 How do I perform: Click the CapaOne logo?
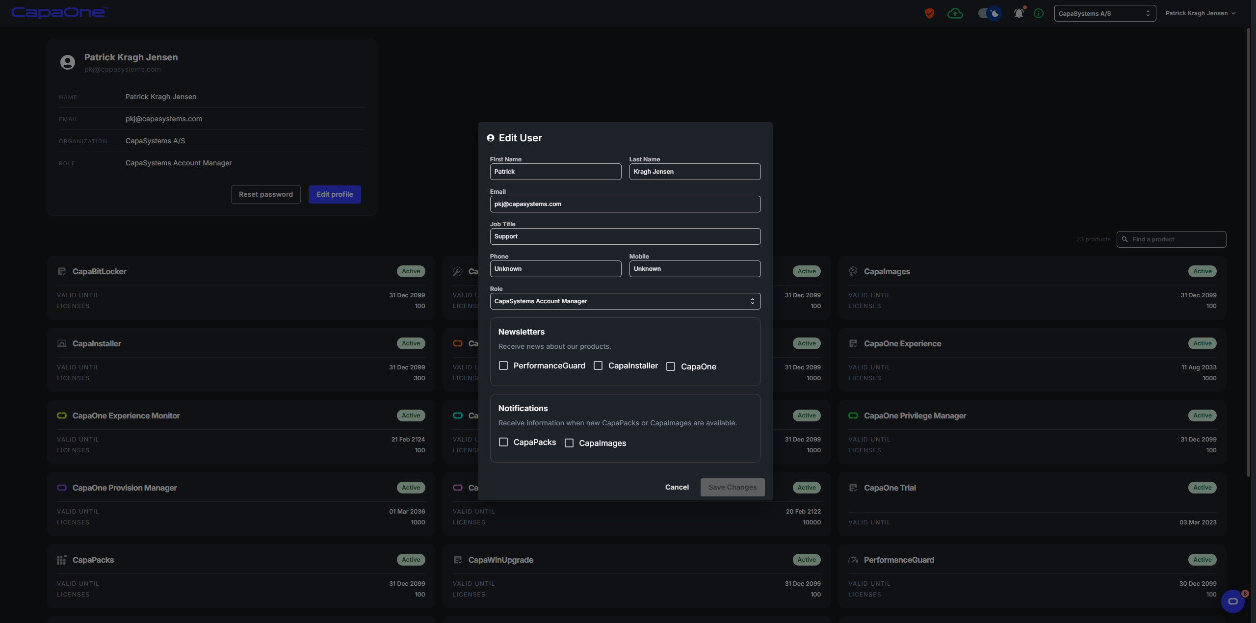pyautogui.click(x=60, y=13)
